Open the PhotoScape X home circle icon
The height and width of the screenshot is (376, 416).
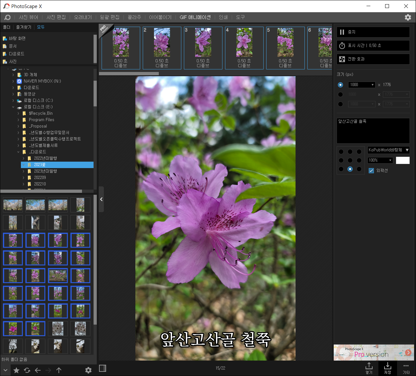[7, 17]
